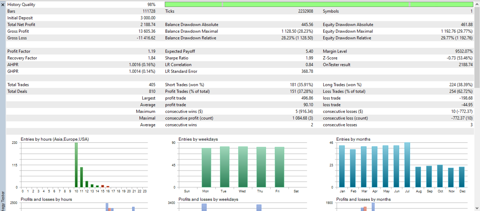This screenshot has width=480, height=211.
Task: Select the Jan bar in Entries by months
Action: [342, 166]
